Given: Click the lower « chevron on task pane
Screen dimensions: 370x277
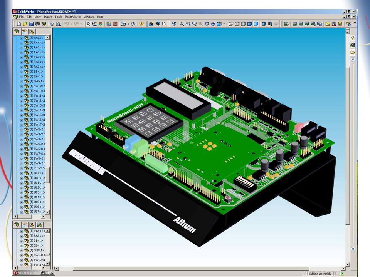Looking at the screenshot, I should click(353, 249).
